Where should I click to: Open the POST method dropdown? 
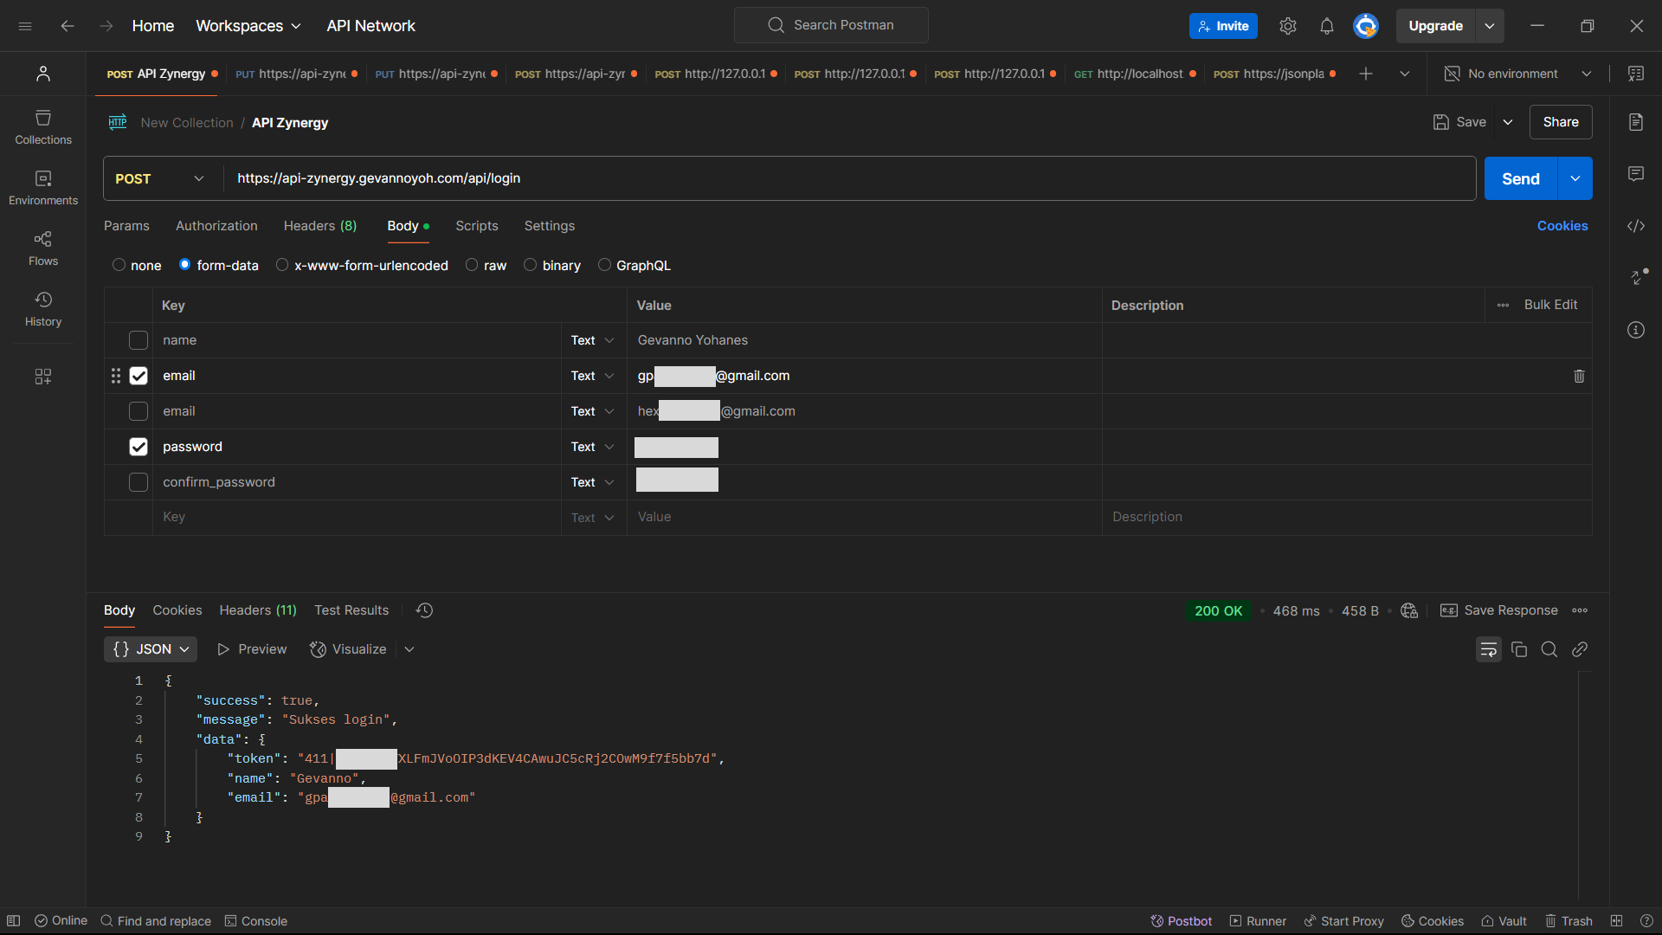162,178
